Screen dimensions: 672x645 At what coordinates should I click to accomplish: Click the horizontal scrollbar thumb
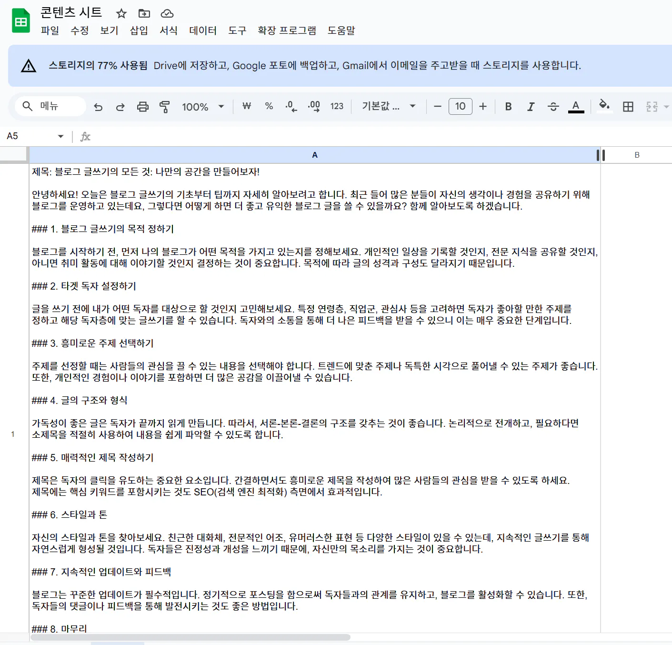coord(191,637)
